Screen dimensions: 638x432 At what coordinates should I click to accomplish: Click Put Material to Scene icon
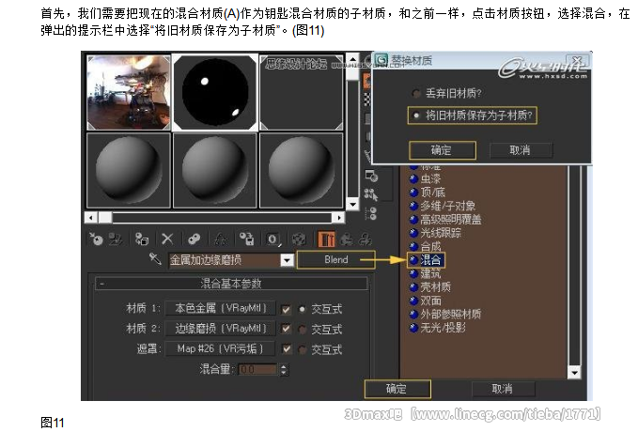click(x=116, y=239)
